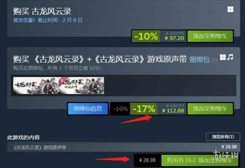Open the 捆绑包信息 bundle info button
The height and width of the screenshot is (168, 245).
coord(88,109)
